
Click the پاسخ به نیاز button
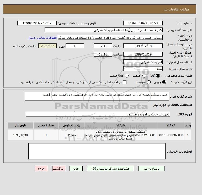(151, 169)
